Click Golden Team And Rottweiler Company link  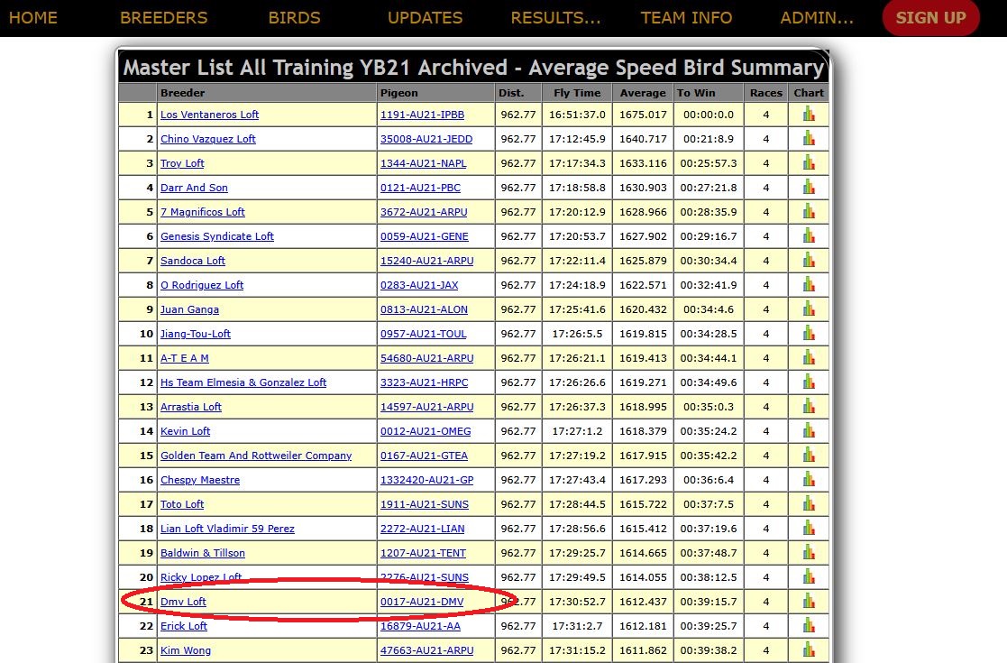(x=256, y=456)
